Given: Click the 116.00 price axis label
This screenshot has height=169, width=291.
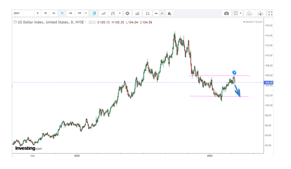Looking at the screenshot, I should (x=269, y=26).
